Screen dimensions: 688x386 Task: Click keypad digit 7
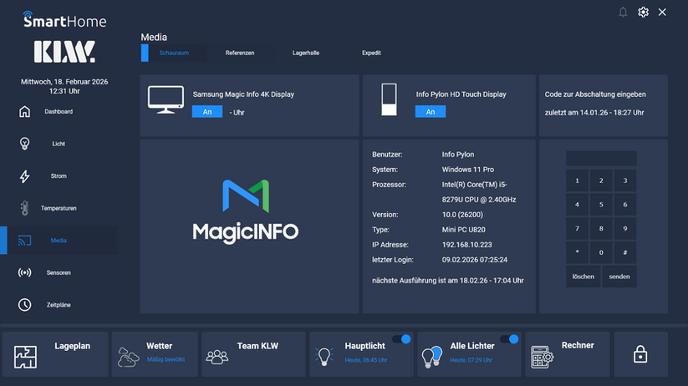pyautogui.click(x=577, y=229)
